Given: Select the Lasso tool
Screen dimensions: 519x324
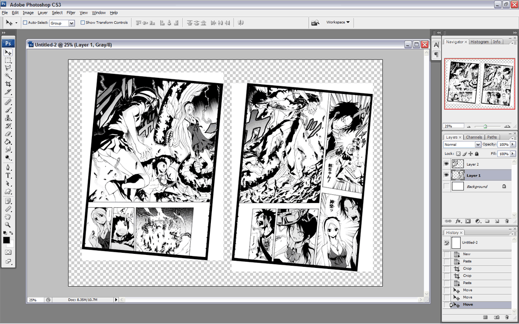Looking at the screenshot, I should tap(8, 68).
